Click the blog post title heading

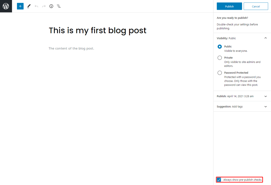pos(97,31)
